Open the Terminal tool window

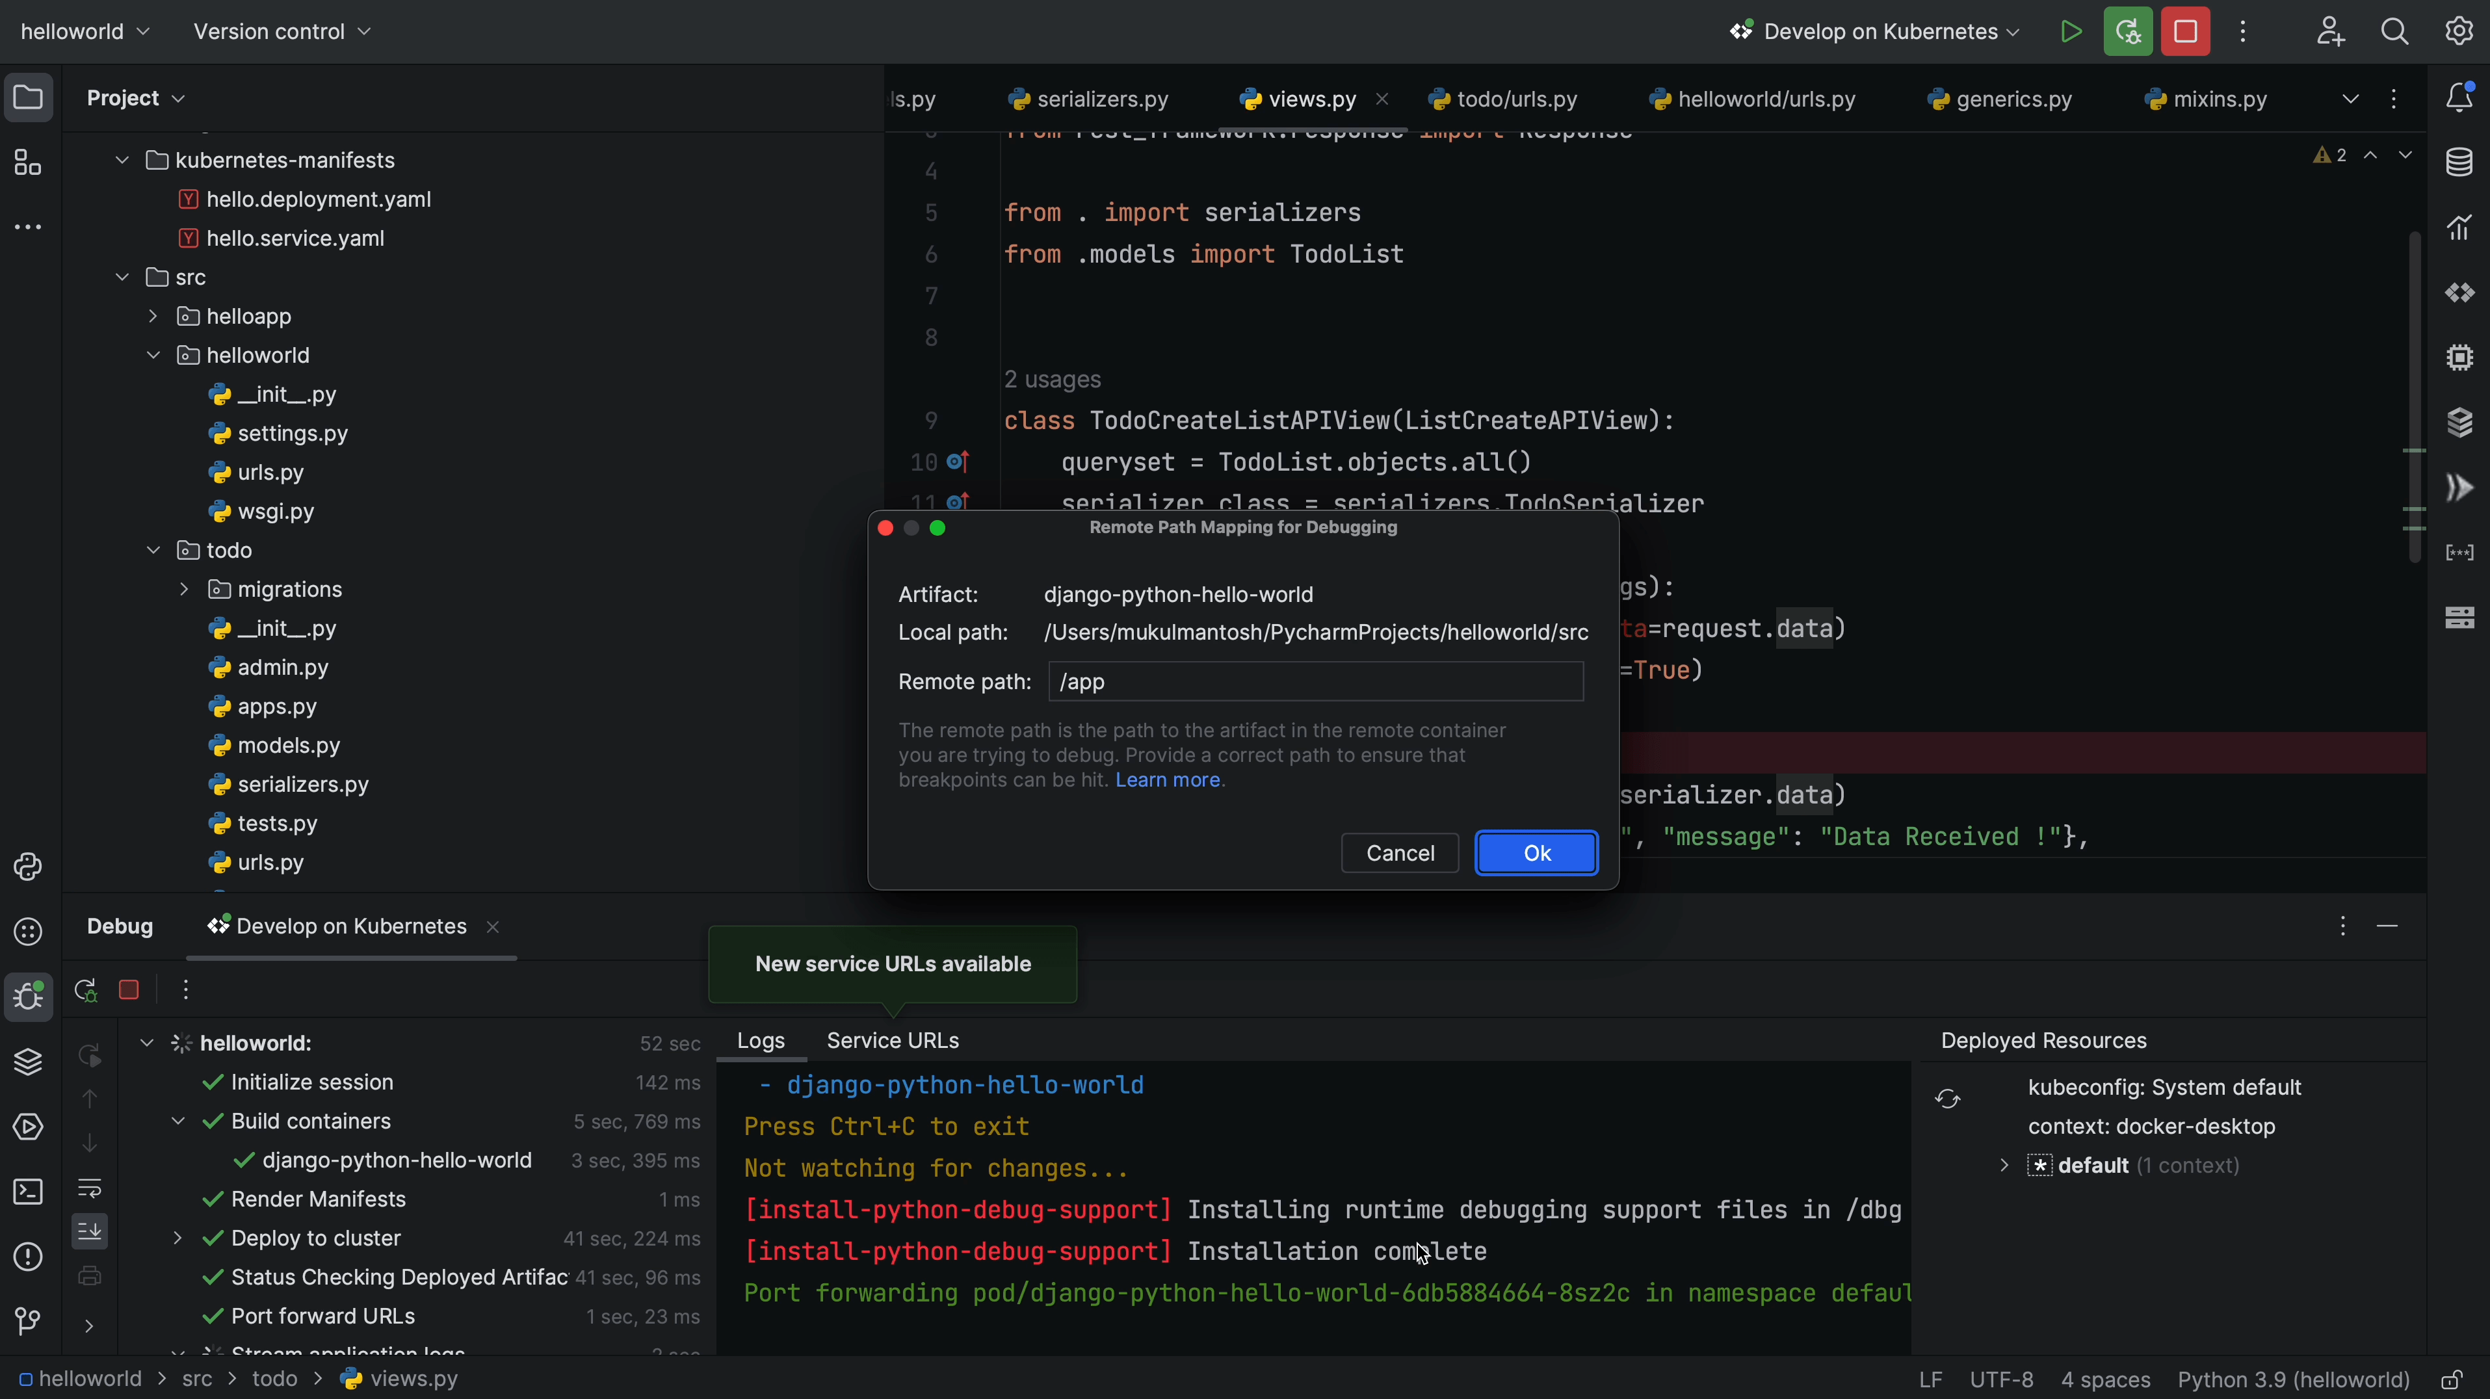pos(28,1191)
